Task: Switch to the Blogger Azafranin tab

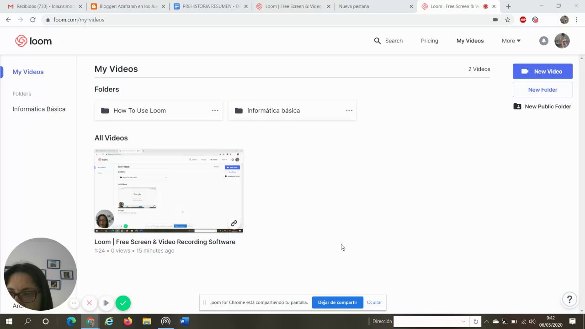Action: (x=127, y=6)
